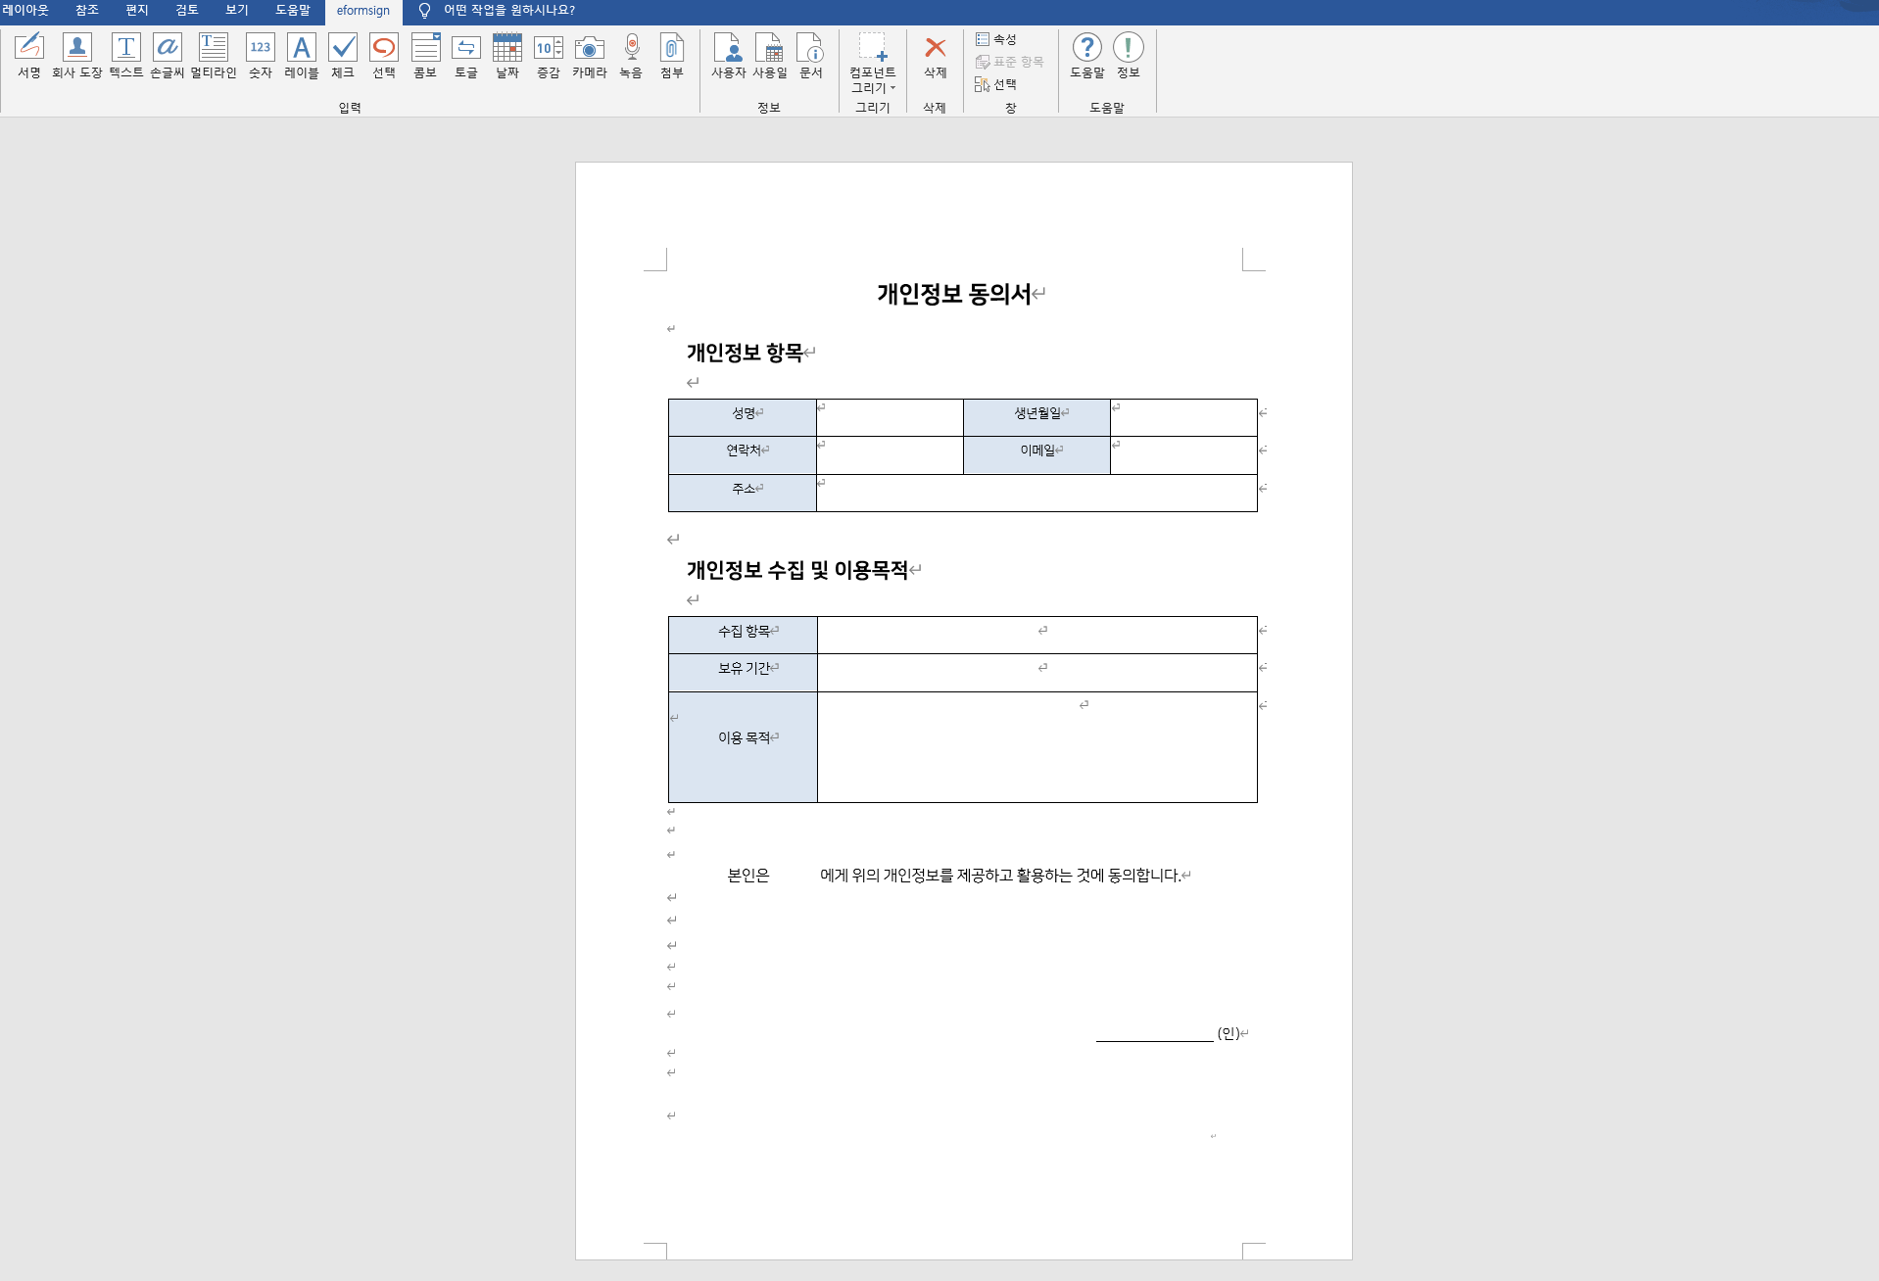Click the 삭제 delete red X
The height and width of the screenshot is (1281, 1879).
click(x=935, y=56)
